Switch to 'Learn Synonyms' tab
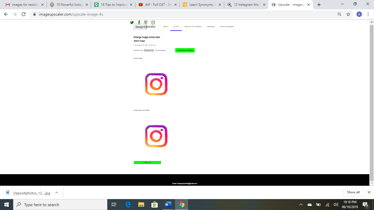Image resolution: width=374 pixels, height=210 pixels. pyautogui.click(x=202, y=5)
